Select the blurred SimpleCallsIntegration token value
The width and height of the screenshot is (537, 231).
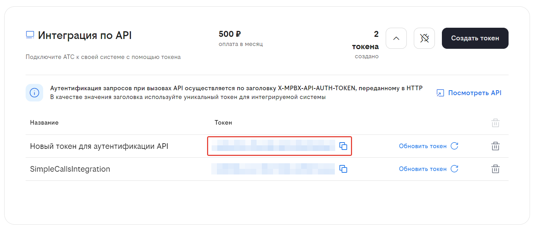273,169
